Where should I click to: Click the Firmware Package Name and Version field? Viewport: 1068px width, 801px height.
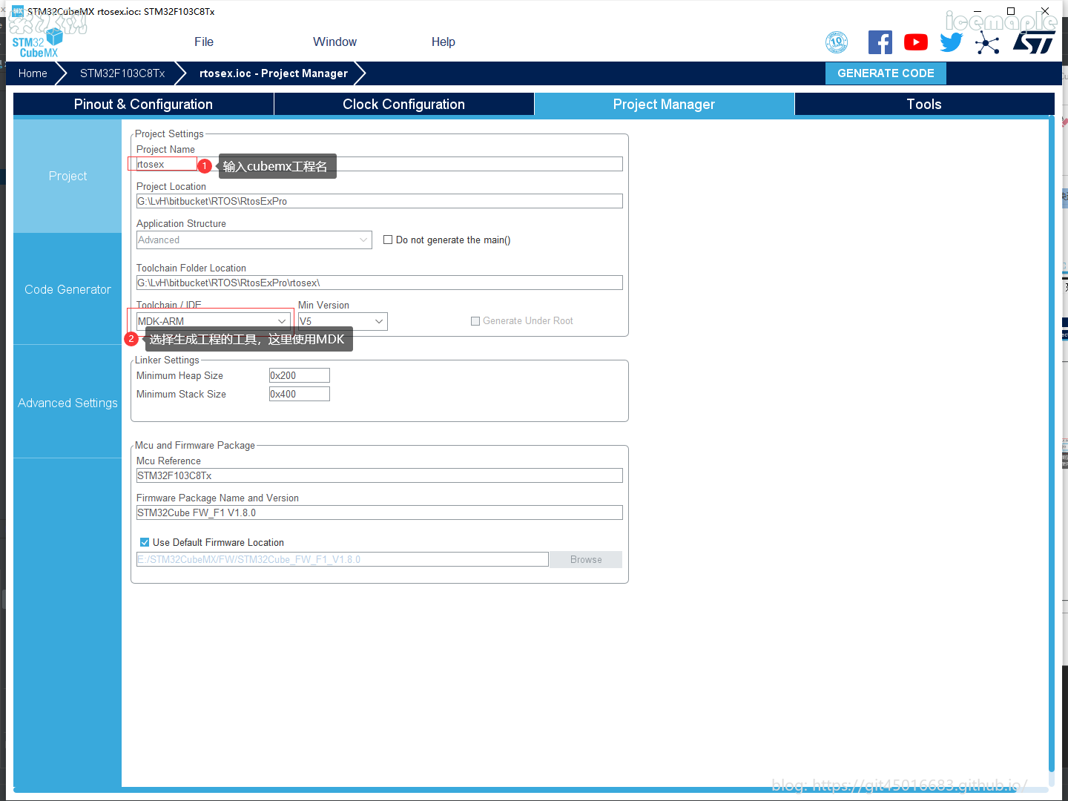[x=380, y=512]
